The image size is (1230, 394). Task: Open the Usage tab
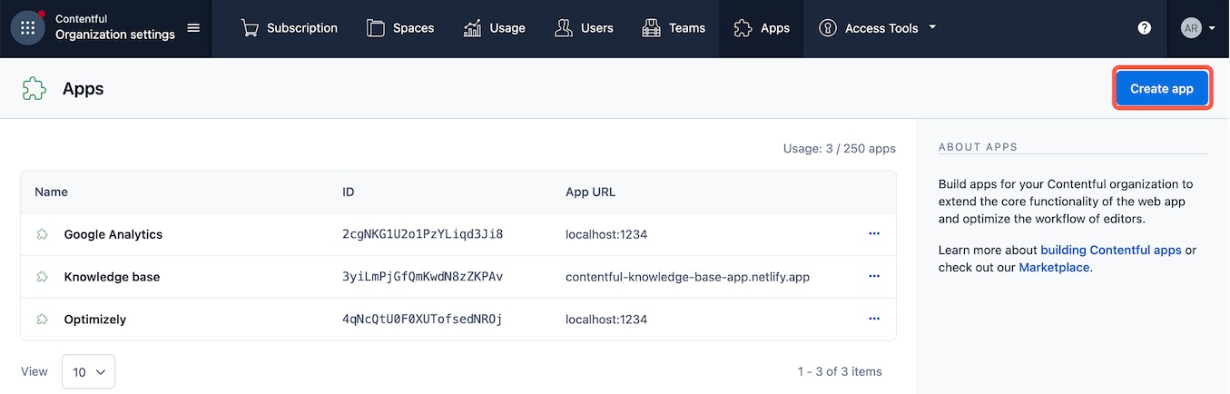pyautogui.click(x=494, y=28)
